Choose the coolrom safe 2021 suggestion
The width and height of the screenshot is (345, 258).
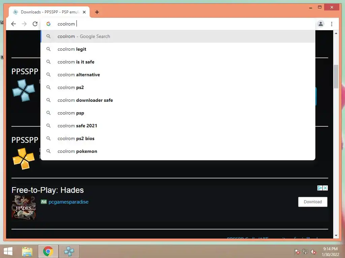(x=178, y=126)
